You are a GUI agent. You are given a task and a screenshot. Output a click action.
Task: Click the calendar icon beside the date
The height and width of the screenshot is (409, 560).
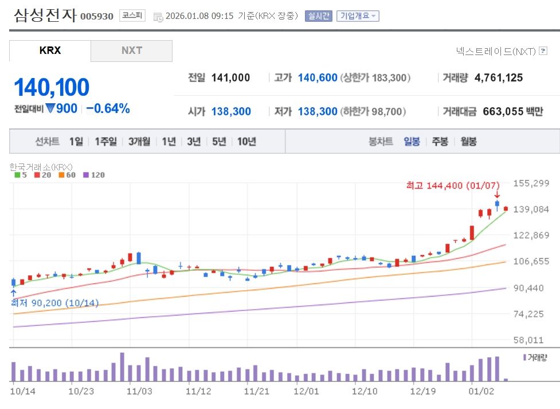(158, 16)
